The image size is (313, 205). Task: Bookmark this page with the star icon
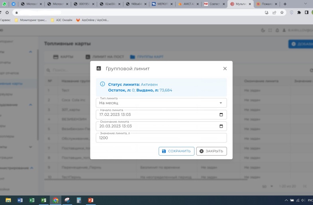coord(282,12)
